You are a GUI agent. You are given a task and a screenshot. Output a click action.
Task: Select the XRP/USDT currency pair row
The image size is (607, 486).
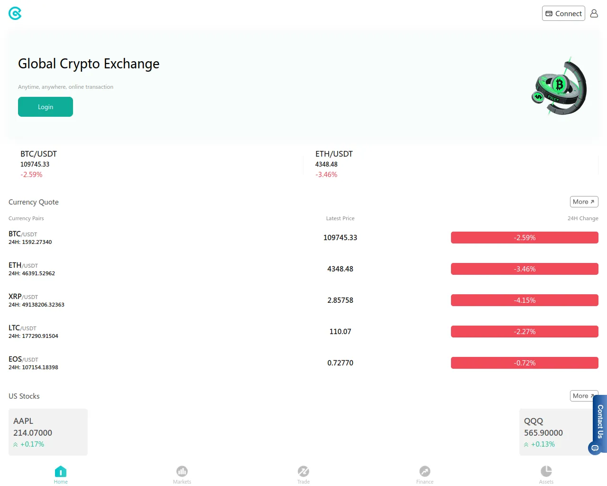(303, 300)
